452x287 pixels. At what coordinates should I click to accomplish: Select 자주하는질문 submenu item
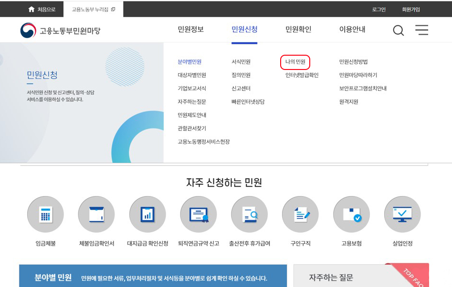tap(192, 102)
